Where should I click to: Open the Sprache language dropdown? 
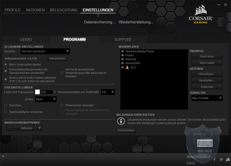pyautogui.click(x=45, y=51)
